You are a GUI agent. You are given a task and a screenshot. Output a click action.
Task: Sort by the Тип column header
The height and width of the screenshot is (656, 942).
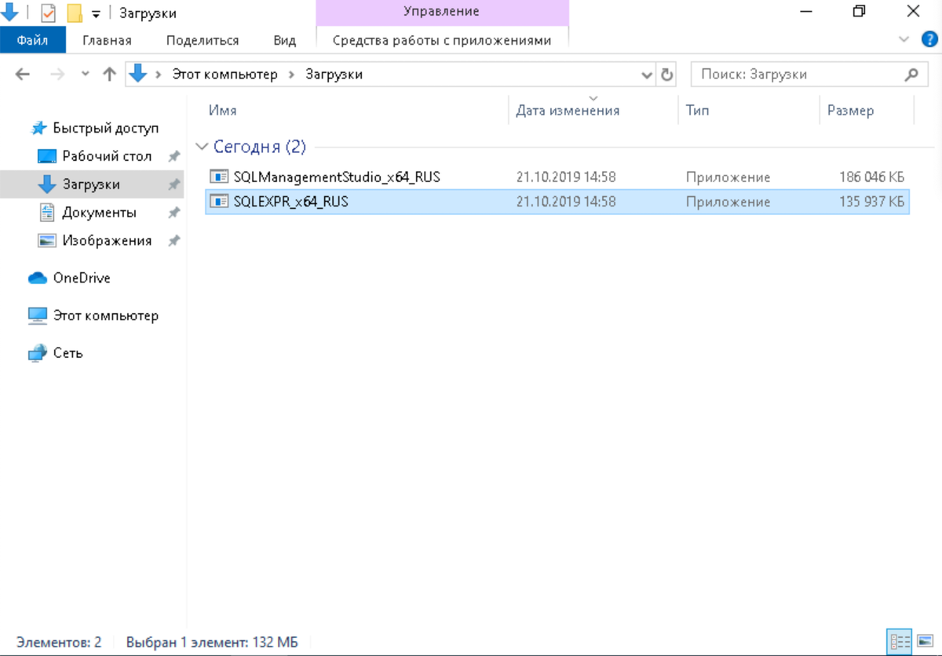click(697, 111)
